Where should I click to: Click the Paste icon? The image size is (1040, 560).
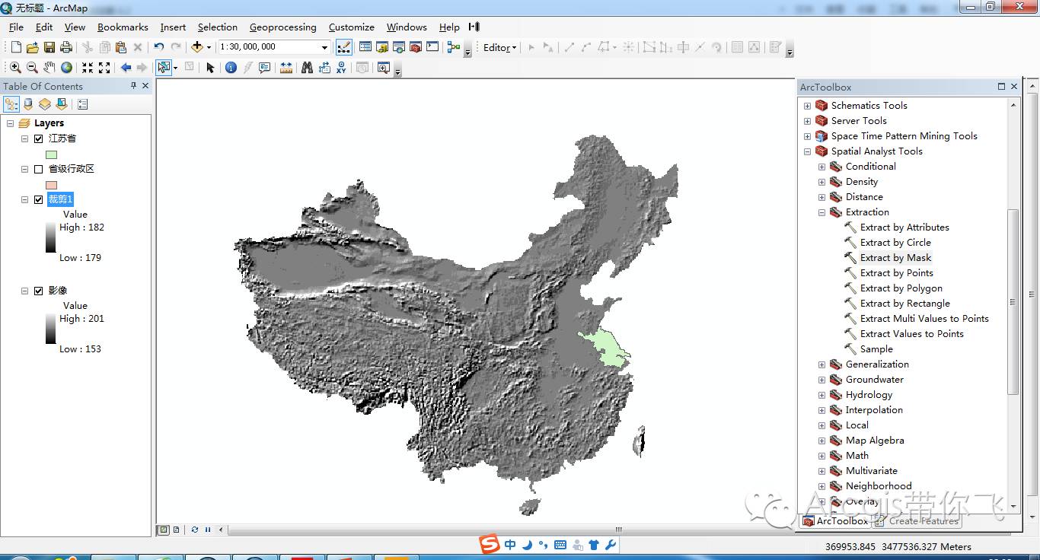pyautogui.click(x=121, y=47)
